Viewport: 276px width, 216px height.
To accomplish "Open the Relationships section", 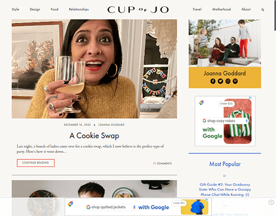I will pyautogui.click(x=79, y=9).
